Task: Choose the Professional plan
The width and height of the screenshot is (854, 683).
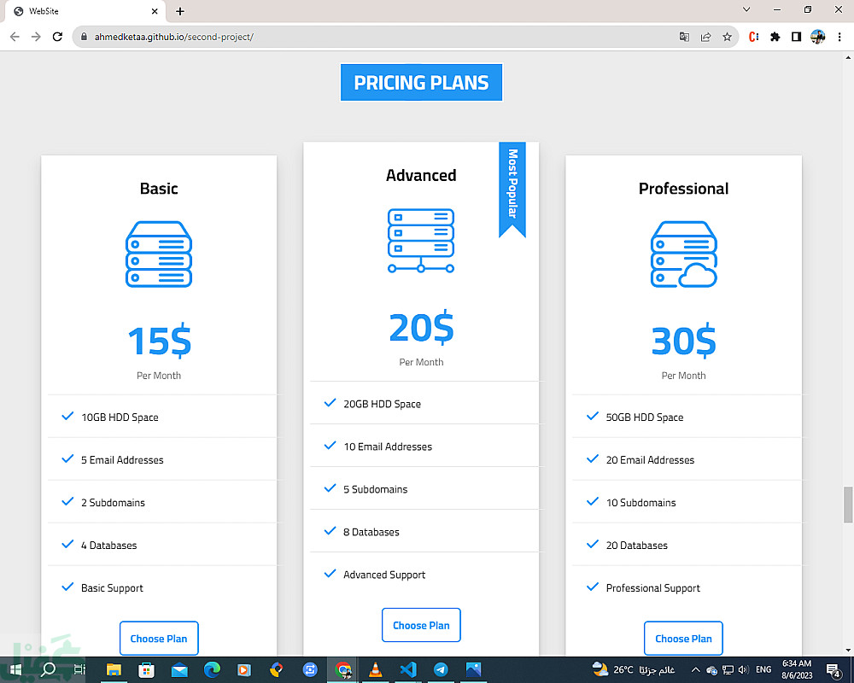Action: (683, 639)
